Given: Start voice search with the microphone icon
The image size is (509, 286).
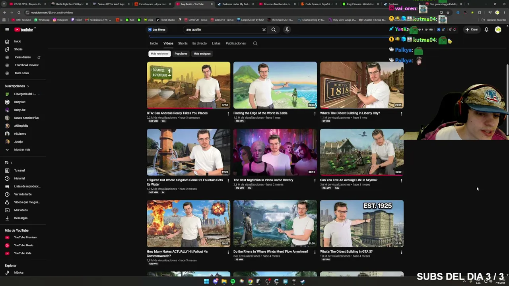Looking at the screenshot, I should pyautogui.click(x=287, y=29).
